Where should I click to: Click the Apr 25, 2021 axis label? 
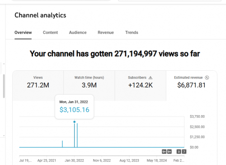click(47, 160)
